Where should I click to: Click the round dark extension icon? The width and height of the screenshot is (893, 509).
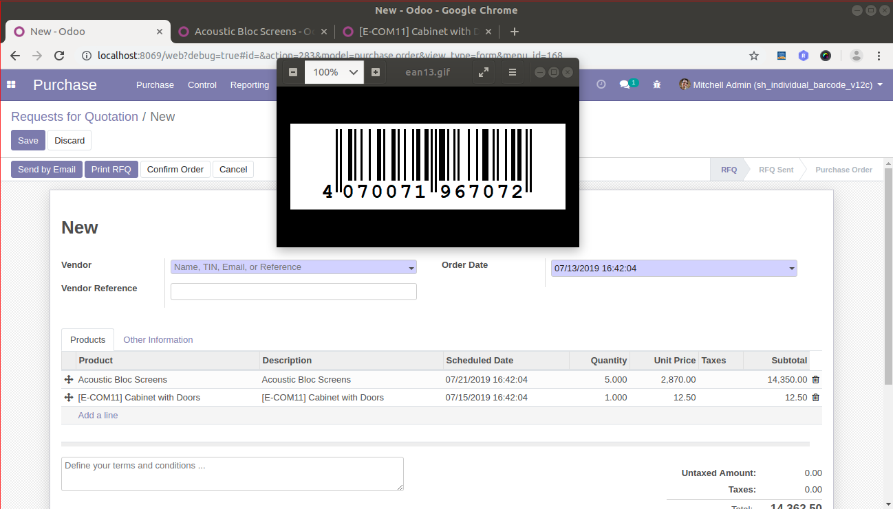pyautogui.click(x=826, y=56)
